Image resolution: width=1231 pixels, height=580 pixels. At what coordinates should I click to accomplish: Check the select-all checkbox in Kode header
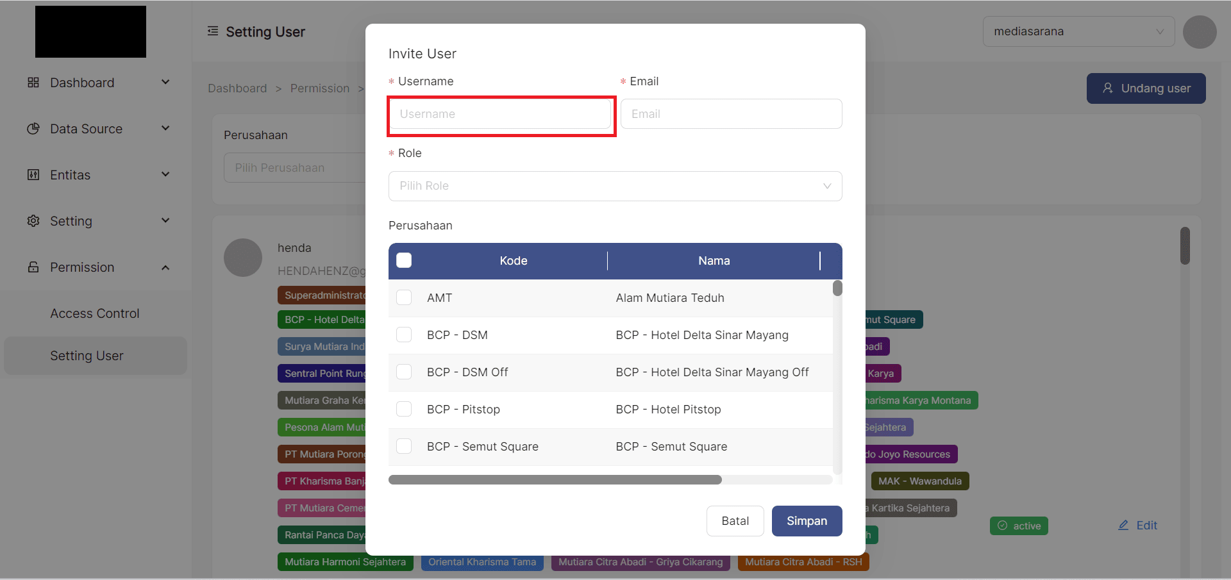(x=404, y=260)
